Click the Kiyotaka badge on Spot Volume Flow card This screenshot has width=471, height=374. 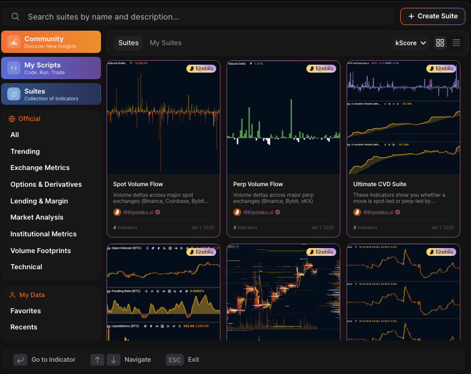coord(203,68)
